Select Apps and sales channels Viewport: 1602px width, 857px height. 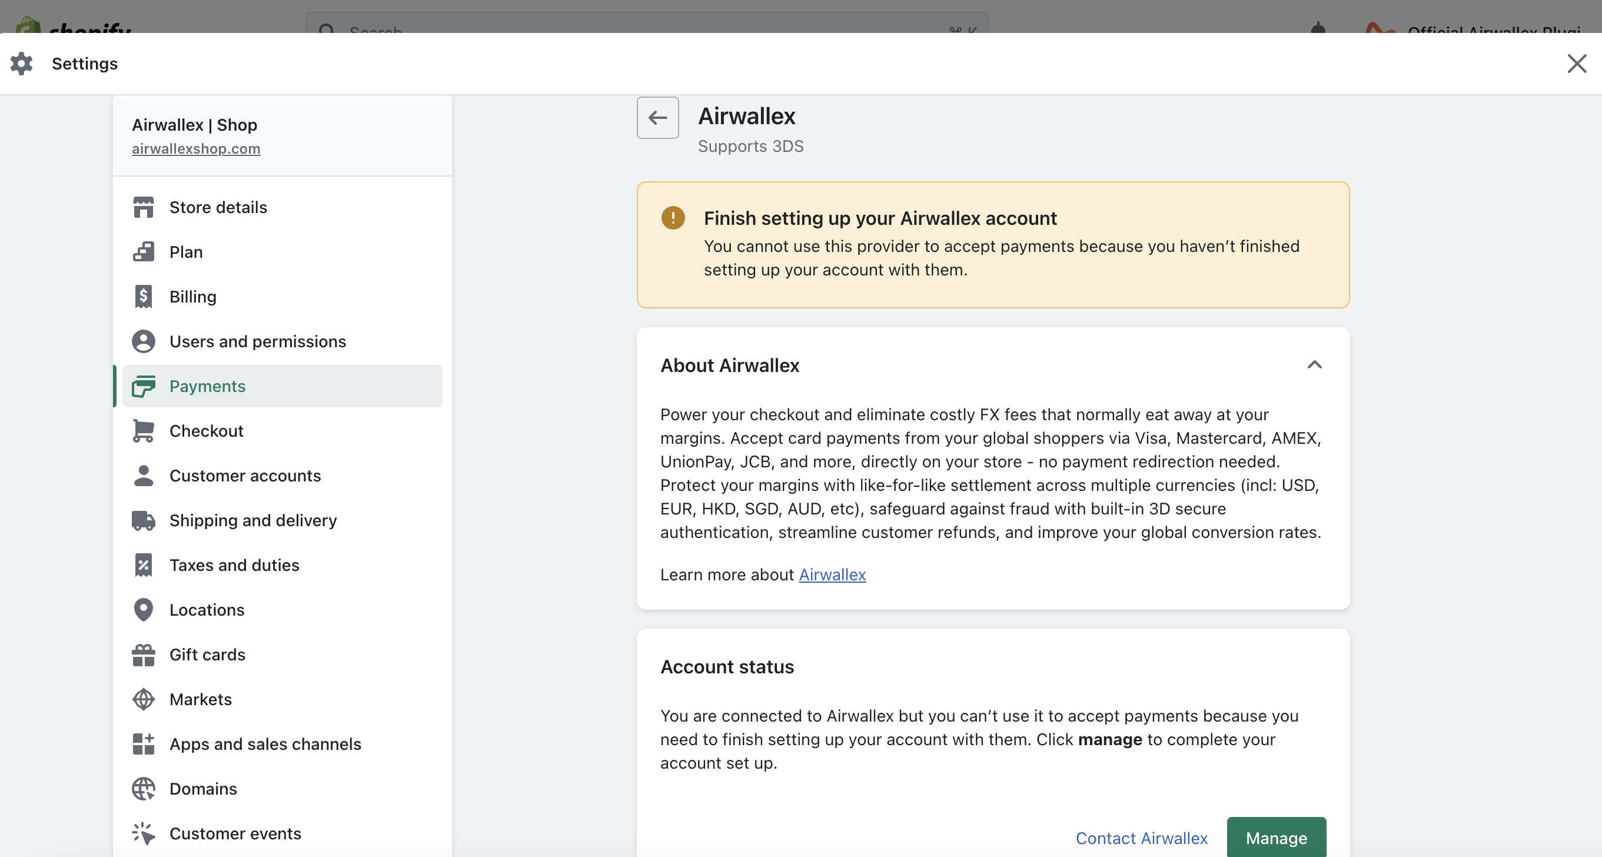[x=265, y=745]
